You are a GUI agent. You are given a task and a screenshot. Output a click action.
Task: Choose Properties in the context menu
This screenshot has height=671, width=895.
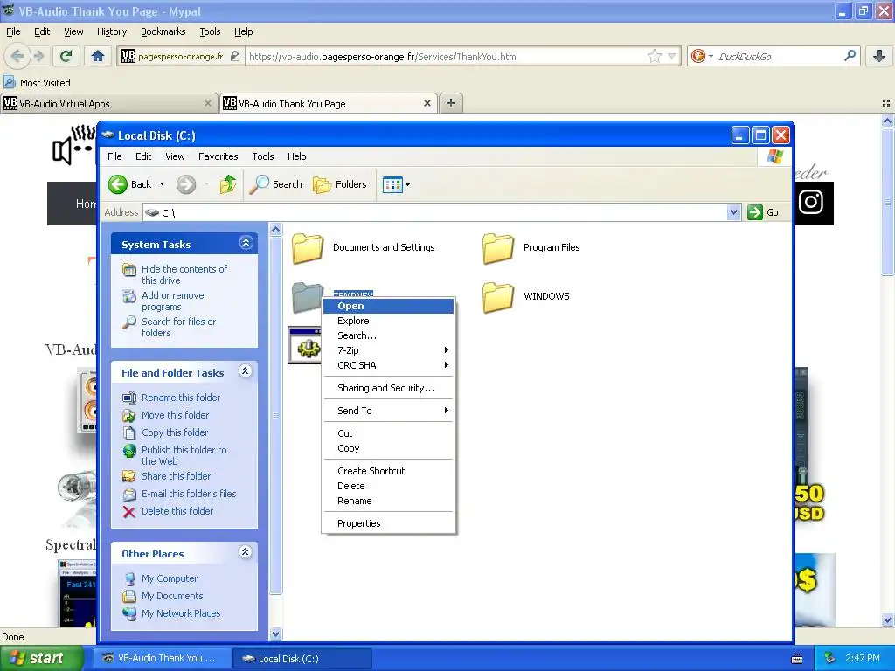pyautogui.click(x=389, y=524)
